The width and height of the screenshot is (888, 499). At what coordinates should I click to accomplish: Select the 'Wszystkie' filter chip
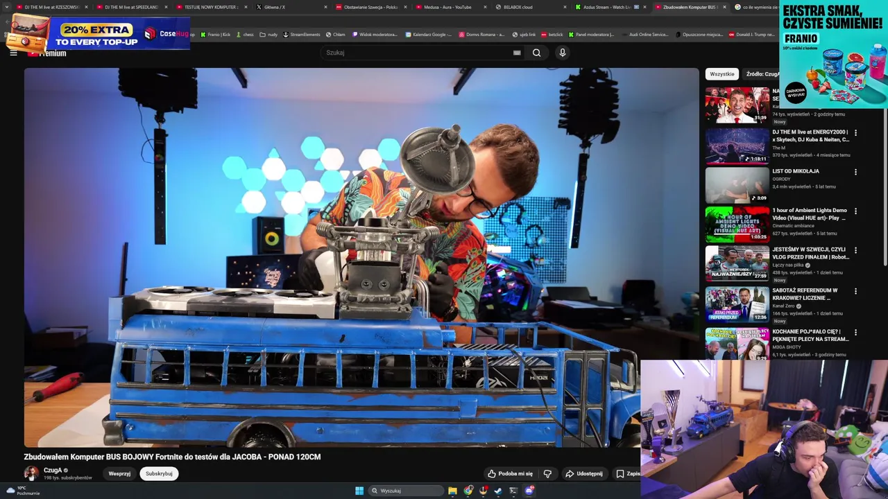click(722, 74)
